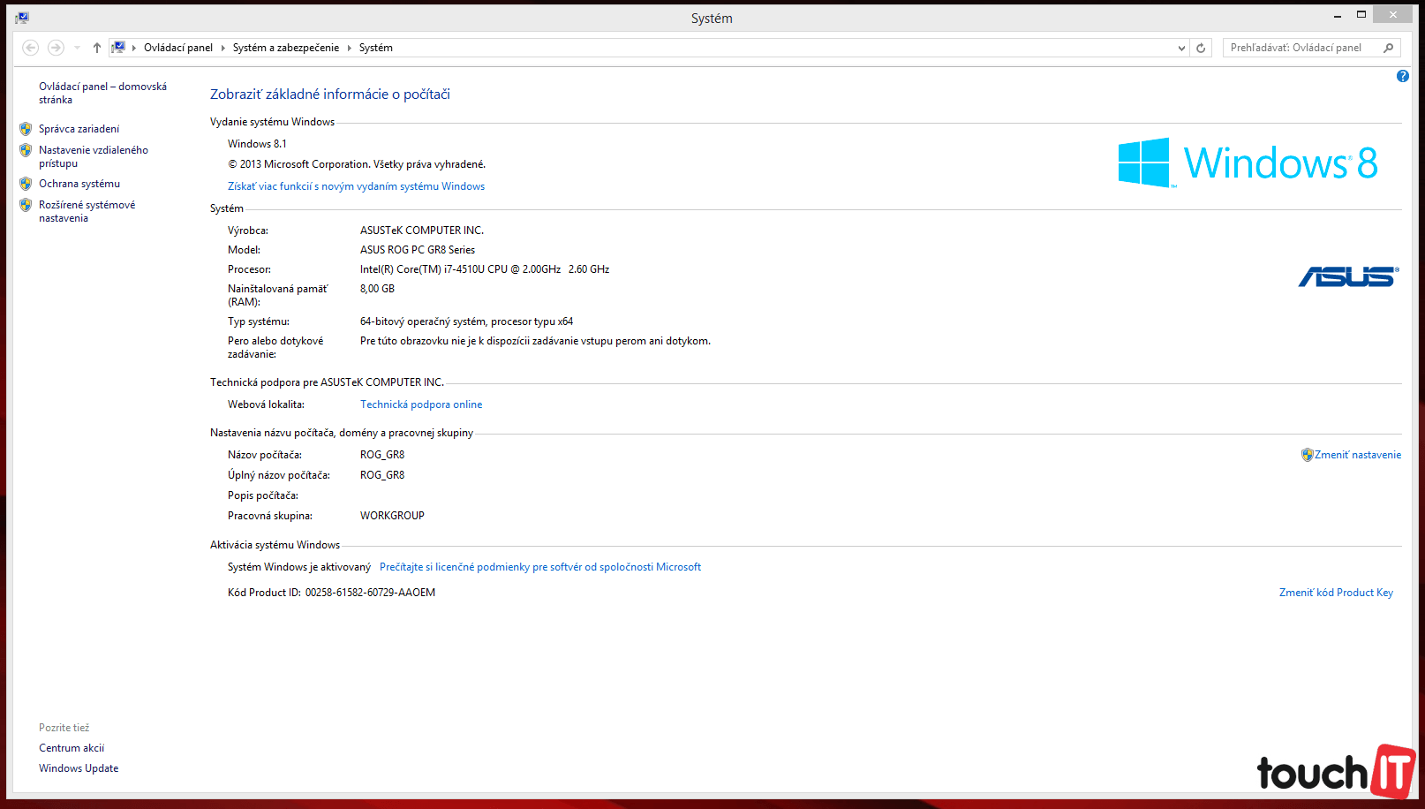Open Technická podpora online link
The image size is (1425, 809).
(421, 404)
